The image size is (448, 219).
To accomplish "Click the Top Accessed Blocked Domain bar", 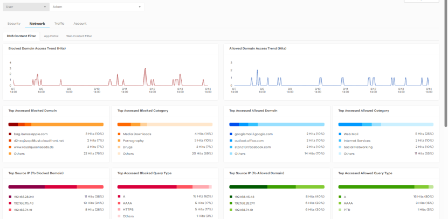I will click(56, 124).
